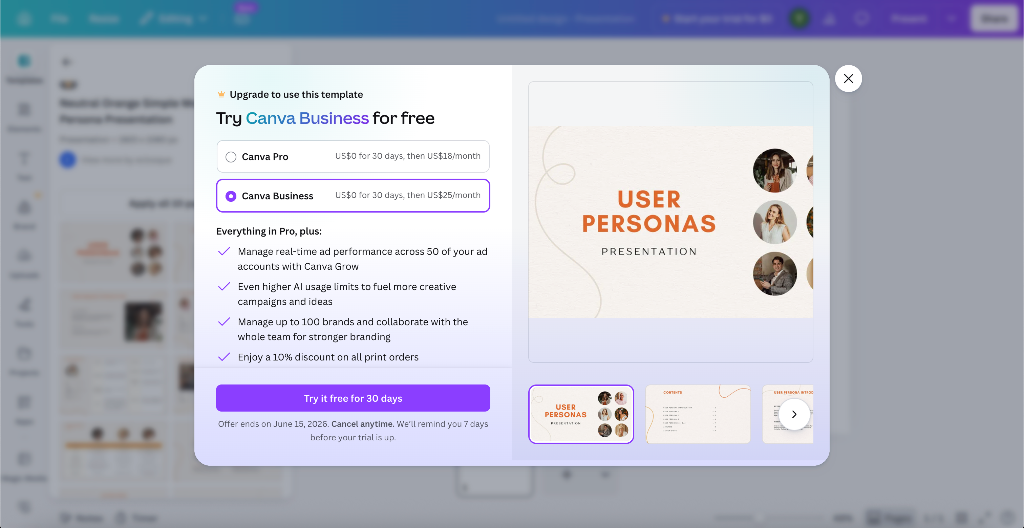The image size is (1024, 528).
Task: Click the bold 'Cancel anytime.' text
Action: click(363, 424)
